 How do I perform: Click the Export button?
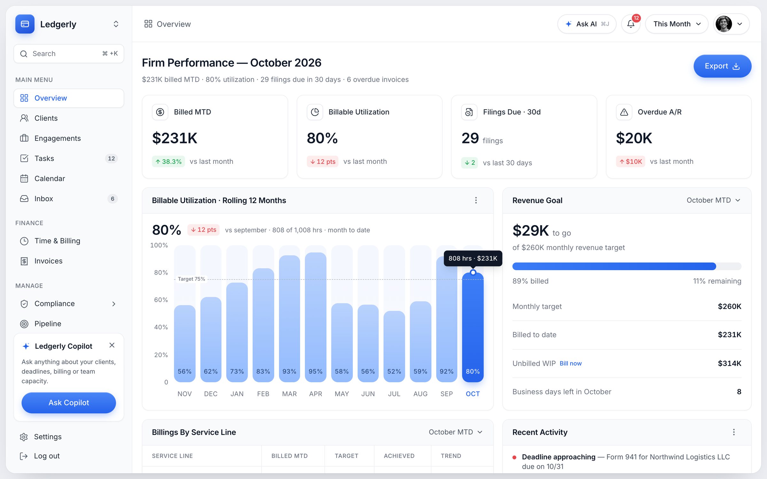point(722,66)
